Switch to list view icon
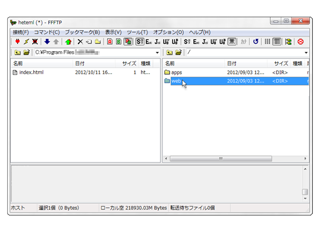 (x=267, y=42)
